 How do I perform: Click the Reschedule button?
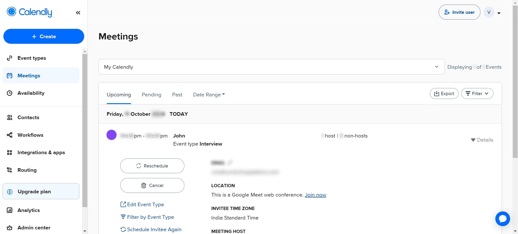(152, 166)
